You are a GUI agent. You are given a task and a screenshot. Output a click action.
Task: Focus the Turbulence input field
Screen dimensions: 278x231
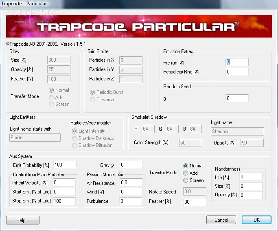tap(131, 201)
